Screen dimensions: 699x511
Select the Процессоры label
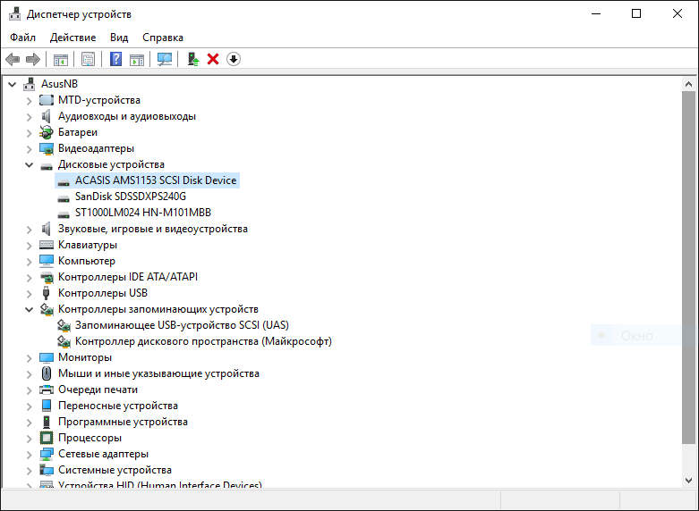pos(90,438)
